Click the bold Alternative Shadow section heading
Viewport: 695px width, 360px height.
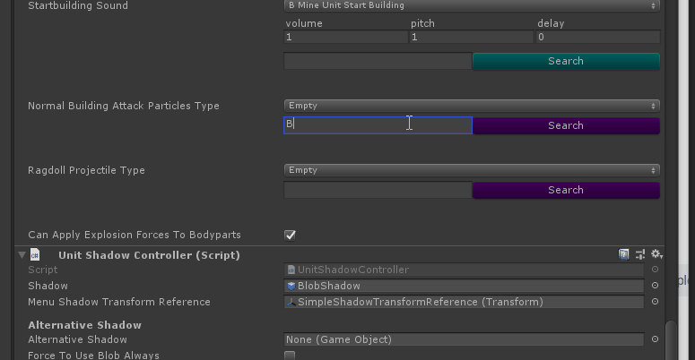coord(84,325)
